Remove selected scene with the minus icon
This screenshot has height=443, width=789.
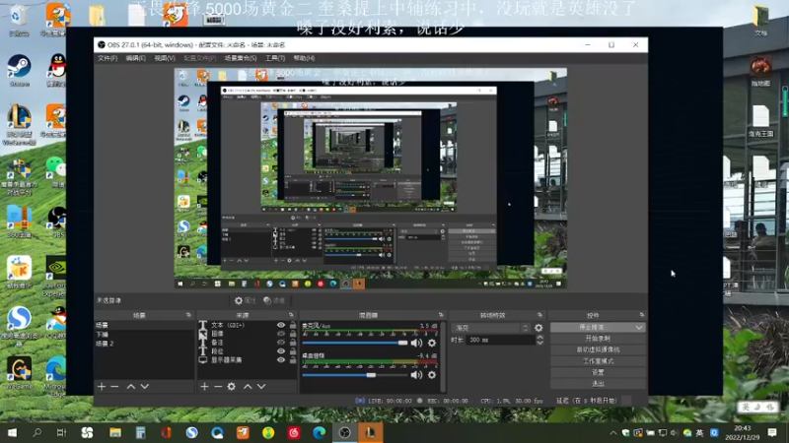114,386
